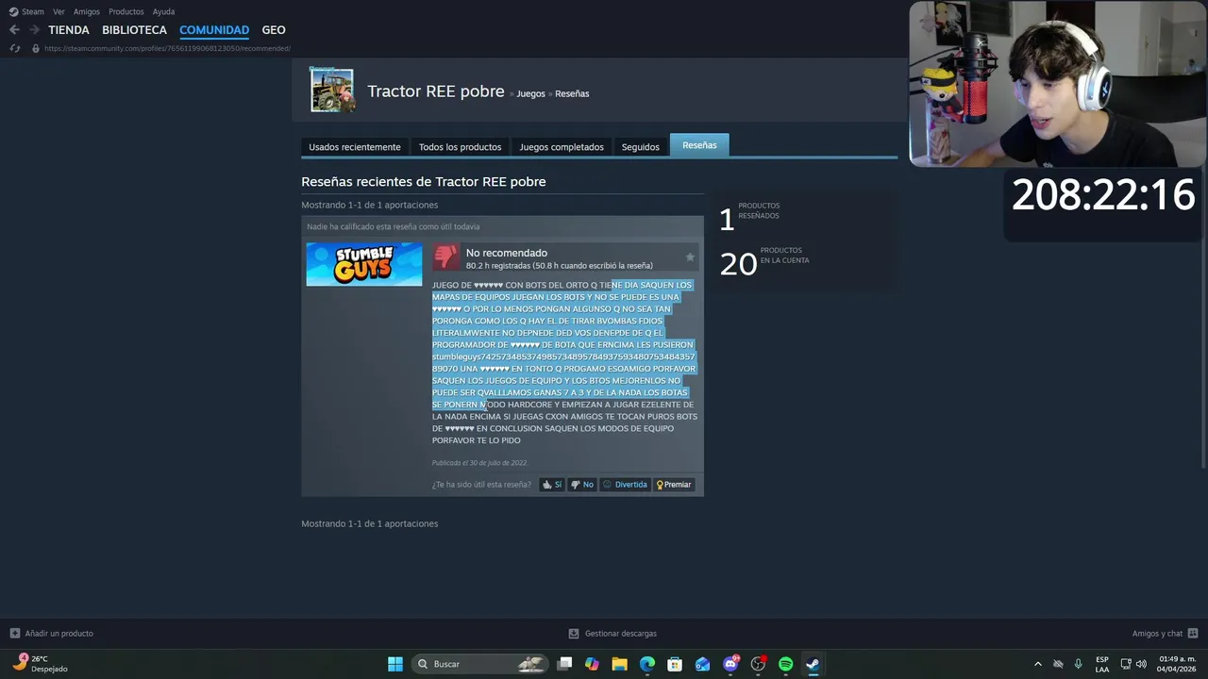
Task: Go to TIENDA section
Action: (69, 30)
